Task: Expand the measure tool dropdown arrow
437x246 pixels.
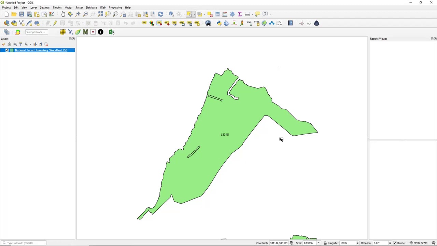Action: [x=252, y=14]
